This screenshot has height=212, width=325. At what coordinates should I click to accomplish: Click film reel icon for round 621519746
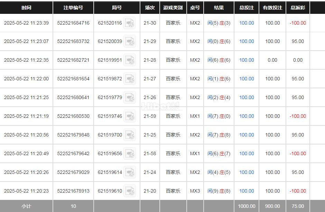point(130,116)
